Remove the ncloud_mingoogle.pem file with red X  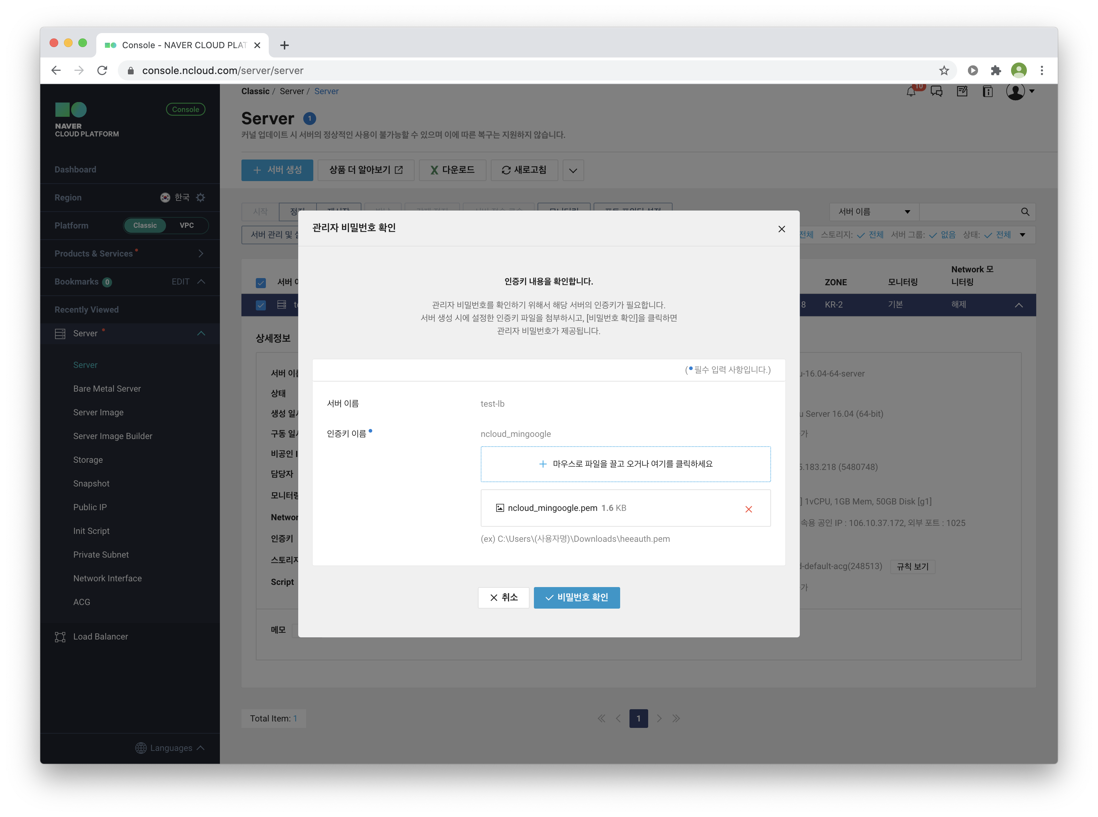point(748,509)
